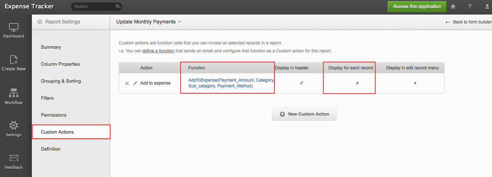The image size is (492, 177).
Task: Click the Feedback envelope icon
Action: 14,158
